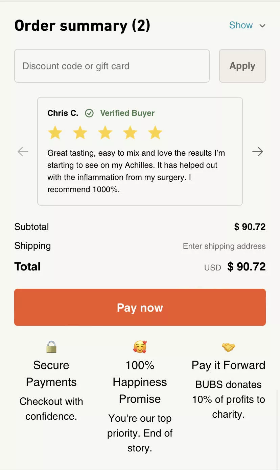Click the chevron next to Show
This screenshot has height=470, width=280.
[262, 26]
